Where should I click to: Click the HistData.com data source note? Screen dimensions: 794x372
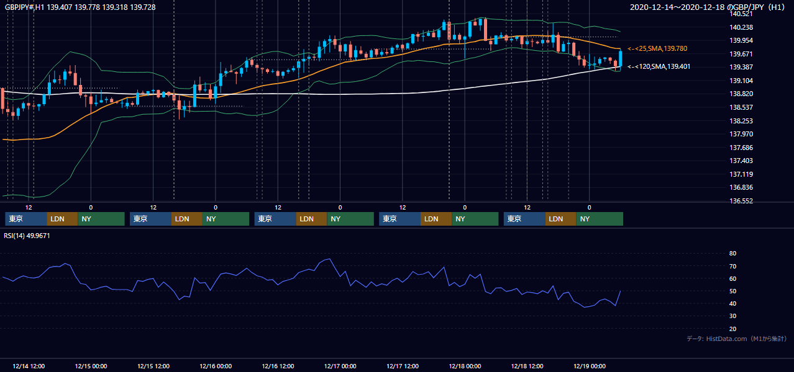click(x=737, y=339)
